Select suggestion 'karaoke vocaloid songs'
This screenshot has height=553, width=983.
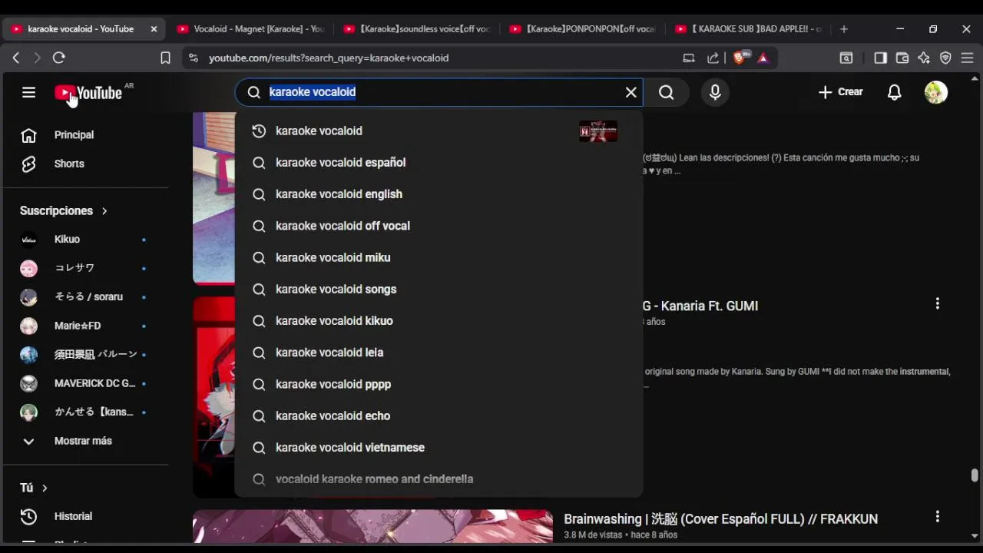pyautogui.click(x=439, y=290)
